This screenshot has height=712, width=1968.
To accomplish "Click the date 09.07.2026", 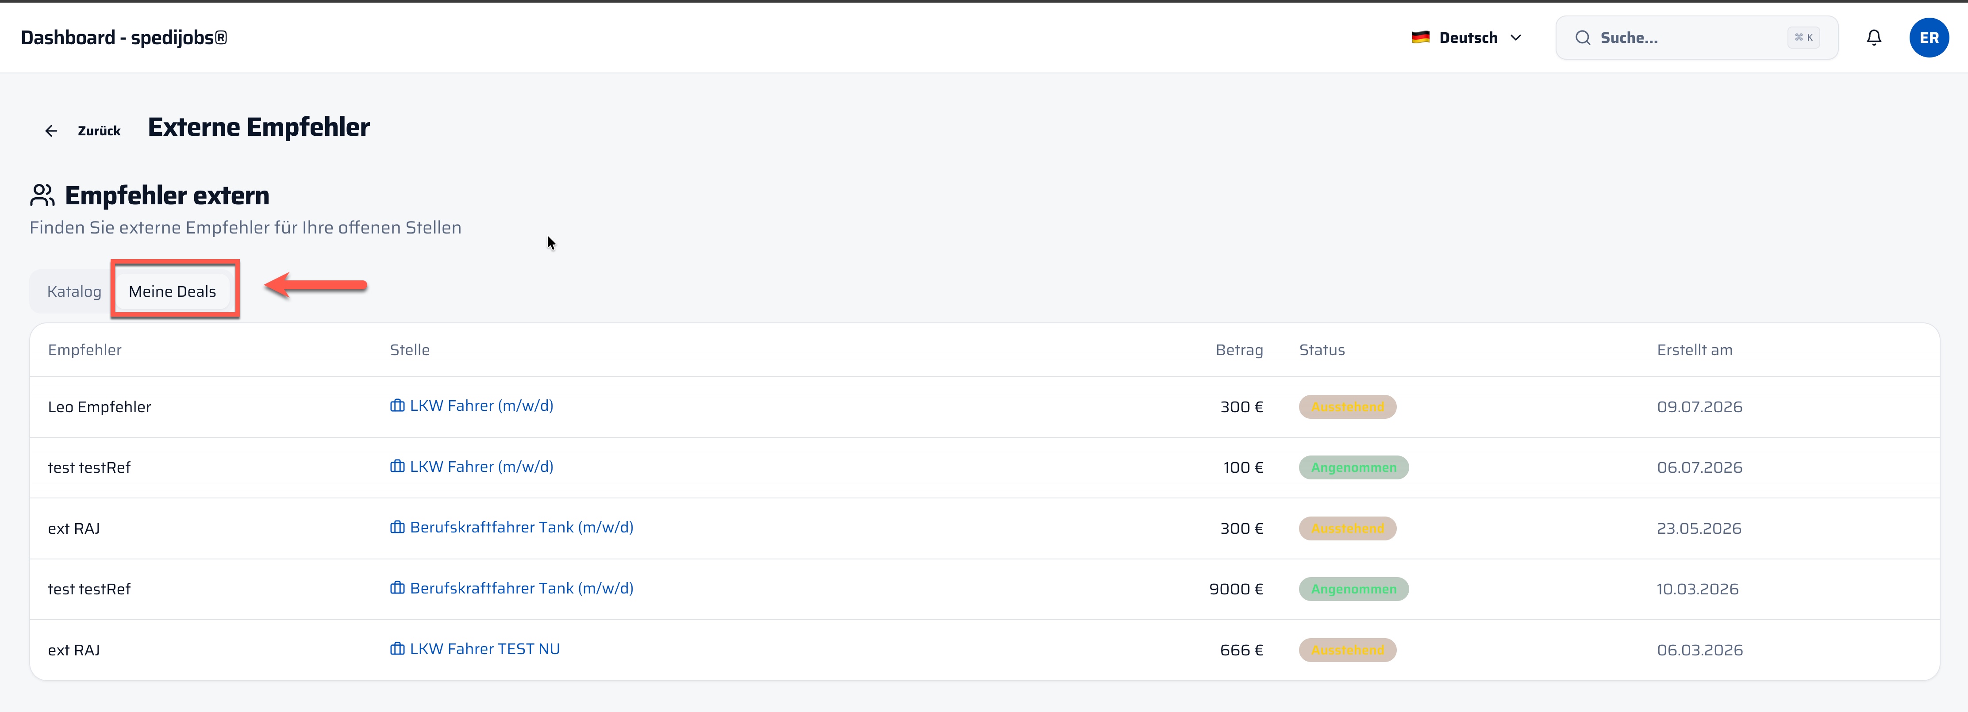I will coord(1699,406).
